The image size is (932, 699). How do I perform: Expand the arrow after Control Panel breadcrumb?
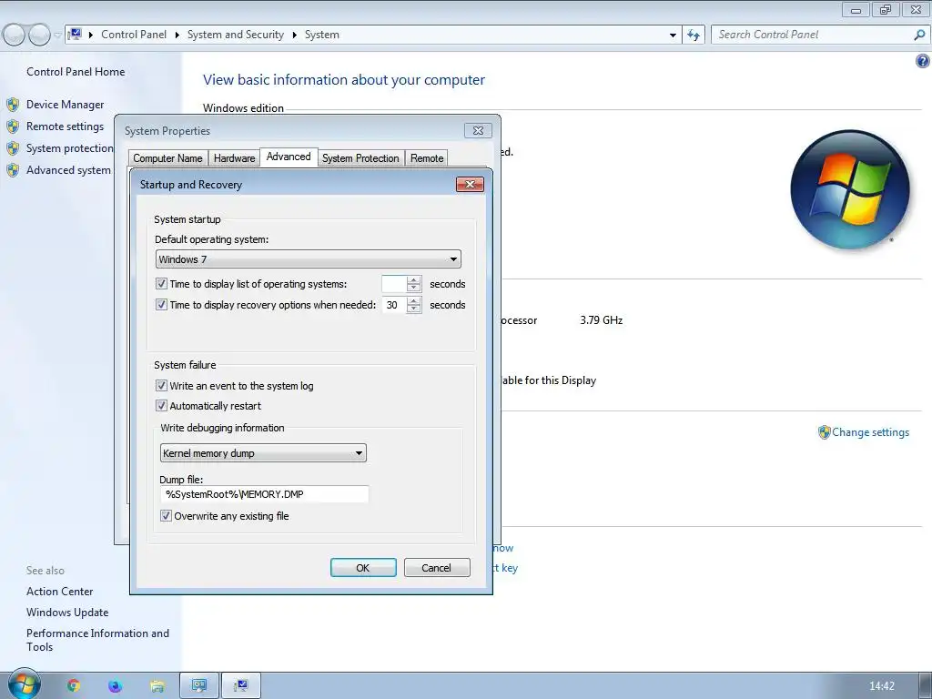[x=177, y=35]
